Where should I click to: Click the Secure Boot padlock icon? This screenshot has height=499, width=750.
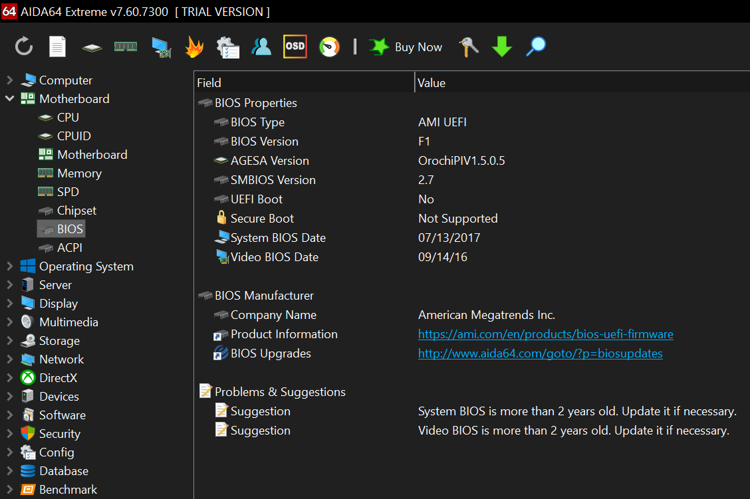pyautogui.click(x=221, y=217)
